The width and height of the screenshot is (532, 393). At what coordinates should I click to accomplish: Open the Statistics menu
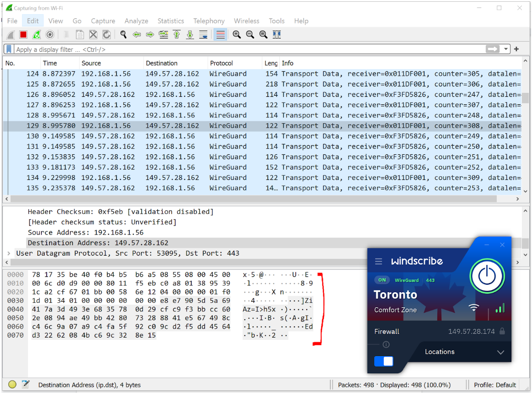click(x=171, y=21)
